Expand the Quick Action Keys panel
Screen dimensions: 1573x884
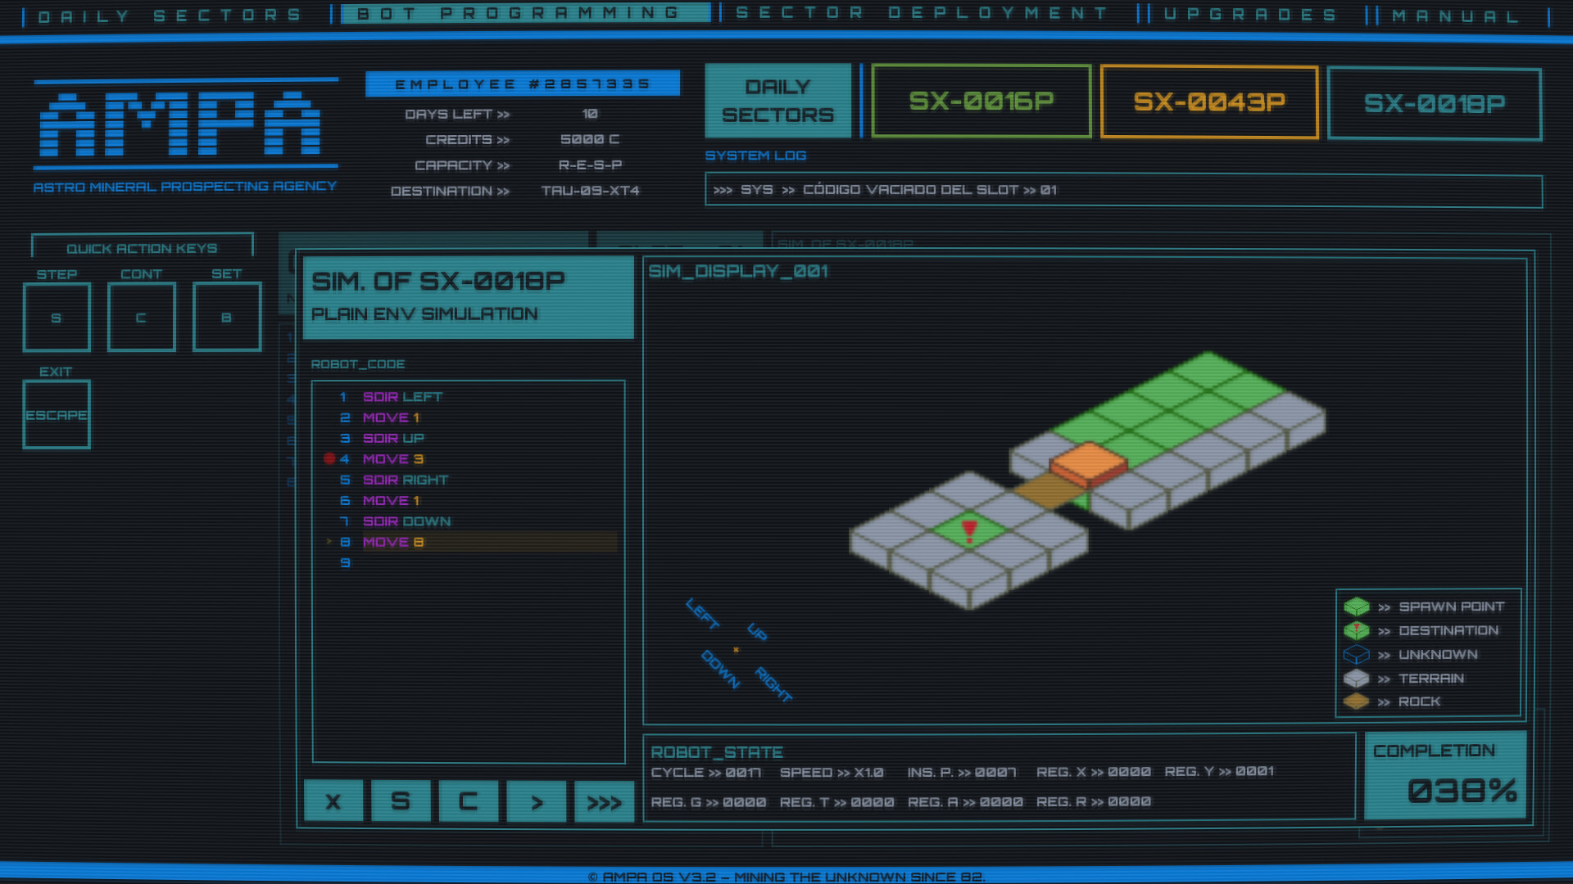pyautogui.click(x=143, y=248)
